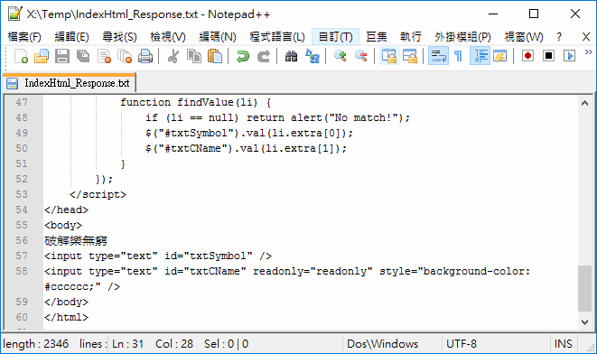Viewport: 597px width, 354px height.
Task: Click the UTF-8 encoding indicator
Action: tap(462, 344)
